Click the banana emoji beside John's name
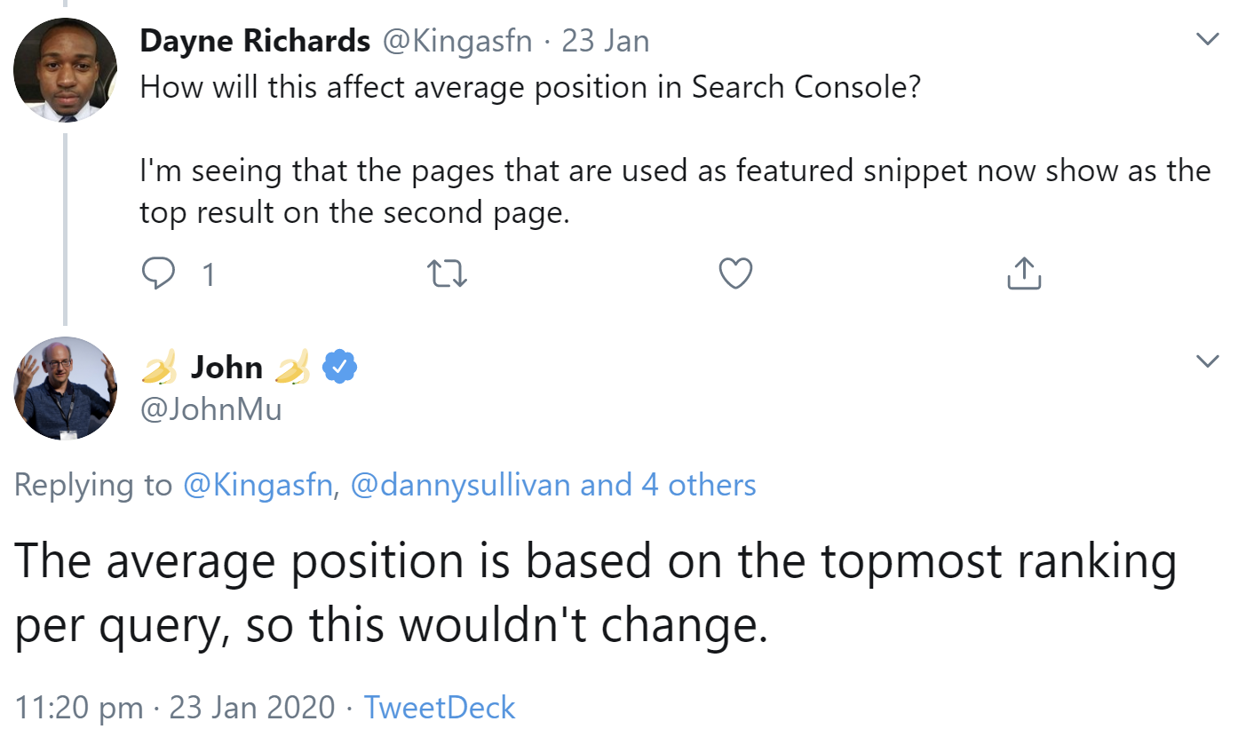 tap(161, 366)
